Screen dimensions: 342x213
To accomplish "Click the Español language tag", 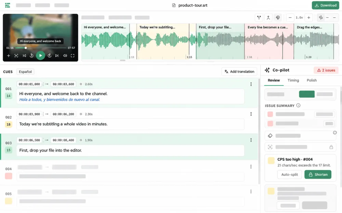I will pos(25,72).
